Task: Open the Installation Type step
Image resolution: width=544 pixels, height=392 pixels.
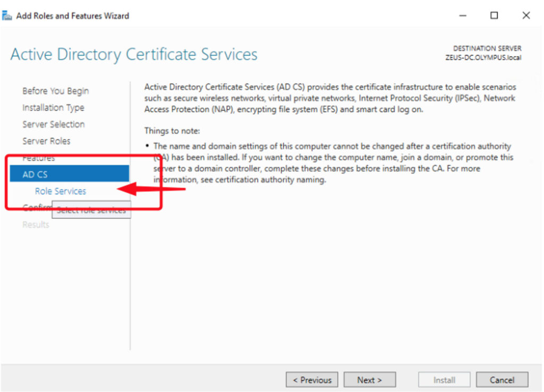Action: (x=53, y=108)
